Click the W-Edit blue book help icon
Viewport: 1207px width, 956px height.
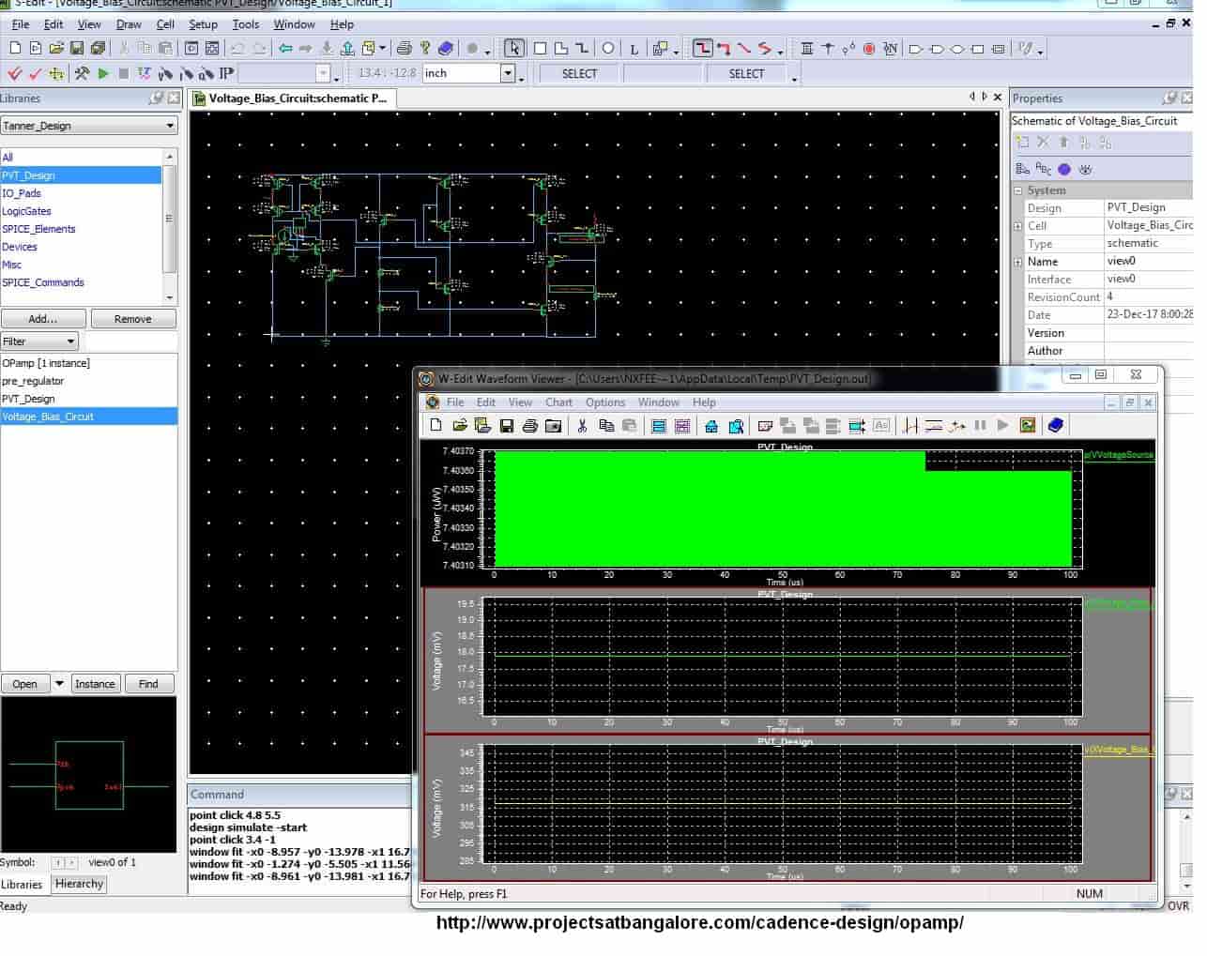(1055, 426)
